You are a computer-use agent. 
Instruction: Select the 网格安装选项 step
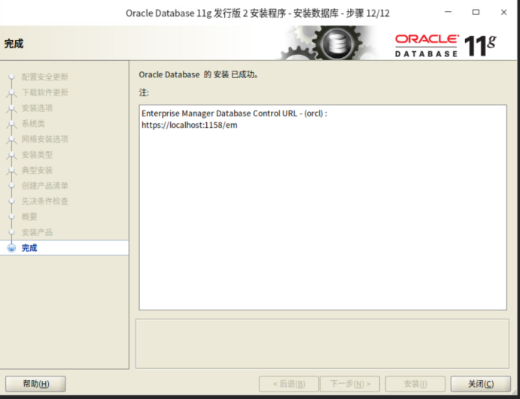(x=44, y=139)
